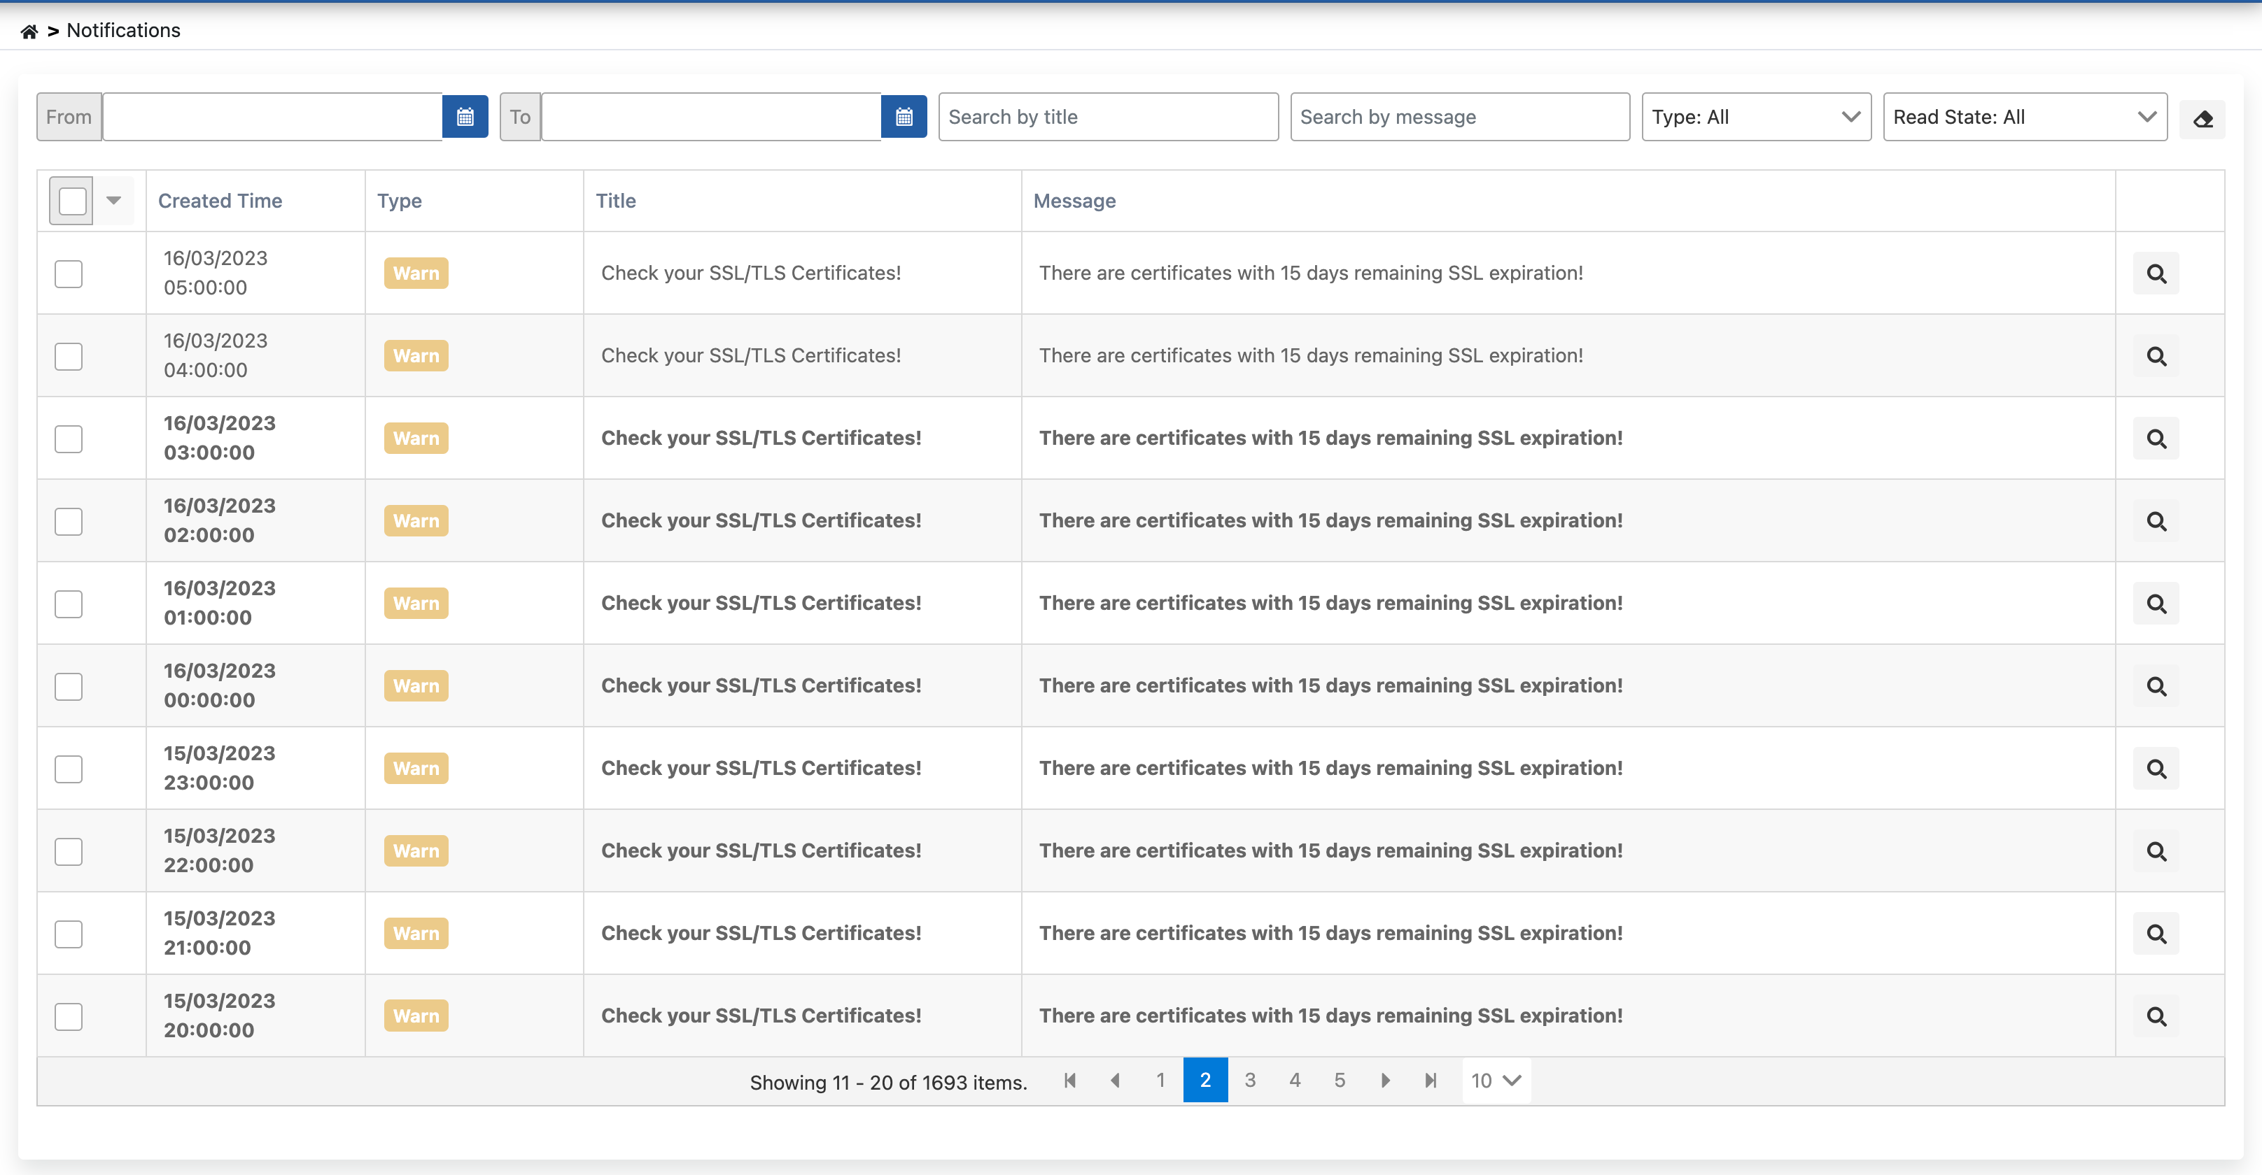Open magnifier for the 16/03/2023 02:00:00 row

[x=2156, y=521]
